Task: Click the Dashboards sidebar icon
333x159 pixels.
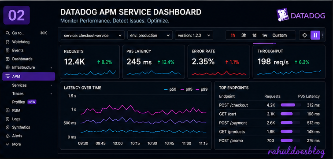Action: 7,59
